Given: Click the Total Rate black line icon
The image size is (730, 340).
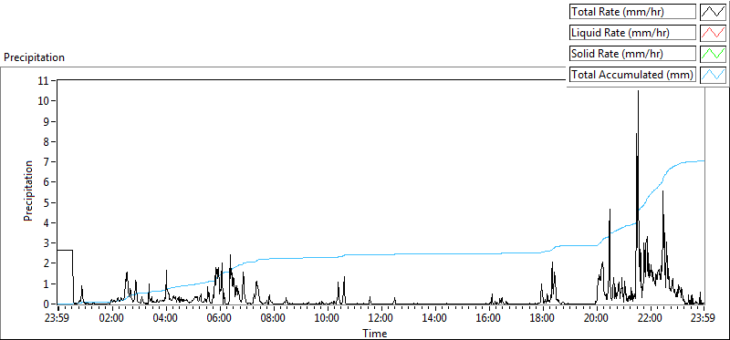Looking at the screenshot, I should (713, 12).
